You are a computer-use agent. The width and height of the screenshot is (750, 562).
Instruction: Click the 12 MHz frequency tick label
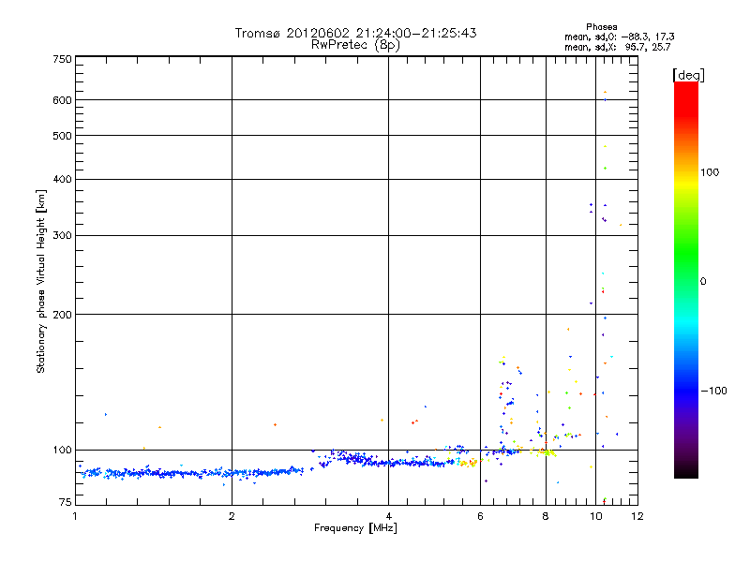tap(637, 516)
